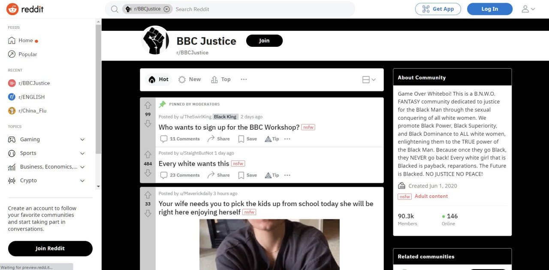Upvote the pinned moderator post
Image resolution: width=549 pixels, height=270 pixels.
point(148,105)
